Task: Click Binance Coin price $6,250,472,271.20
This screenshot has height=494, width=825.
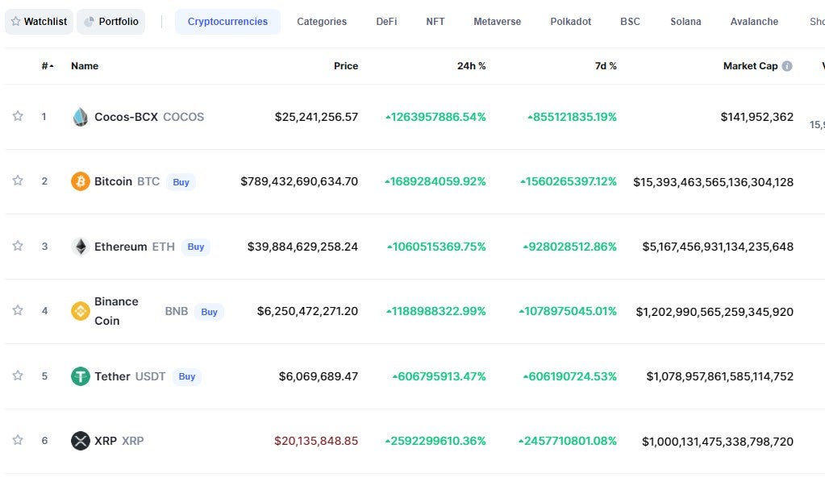Action: [307, 311]
